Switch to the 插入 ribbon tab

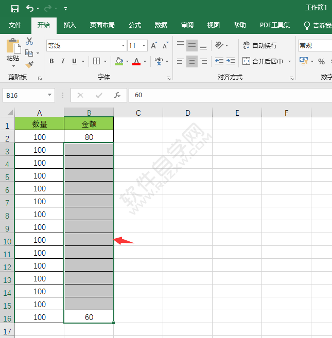[70, 25]
